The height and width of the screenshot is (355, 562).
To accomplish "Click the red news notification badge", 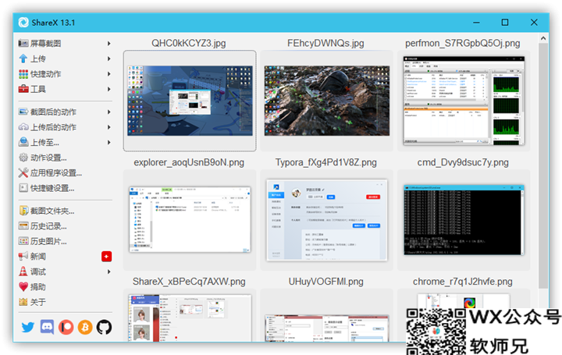I will coord(106,257).
